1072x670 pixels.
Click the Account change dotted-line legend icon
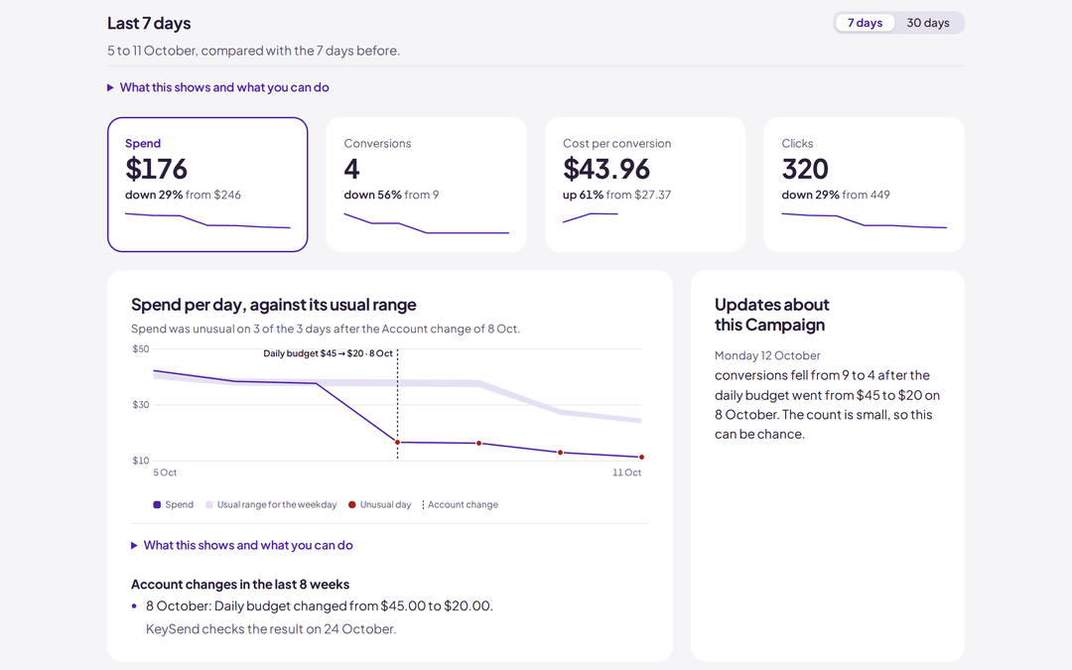pyautogui.click(x=423, y=504)
